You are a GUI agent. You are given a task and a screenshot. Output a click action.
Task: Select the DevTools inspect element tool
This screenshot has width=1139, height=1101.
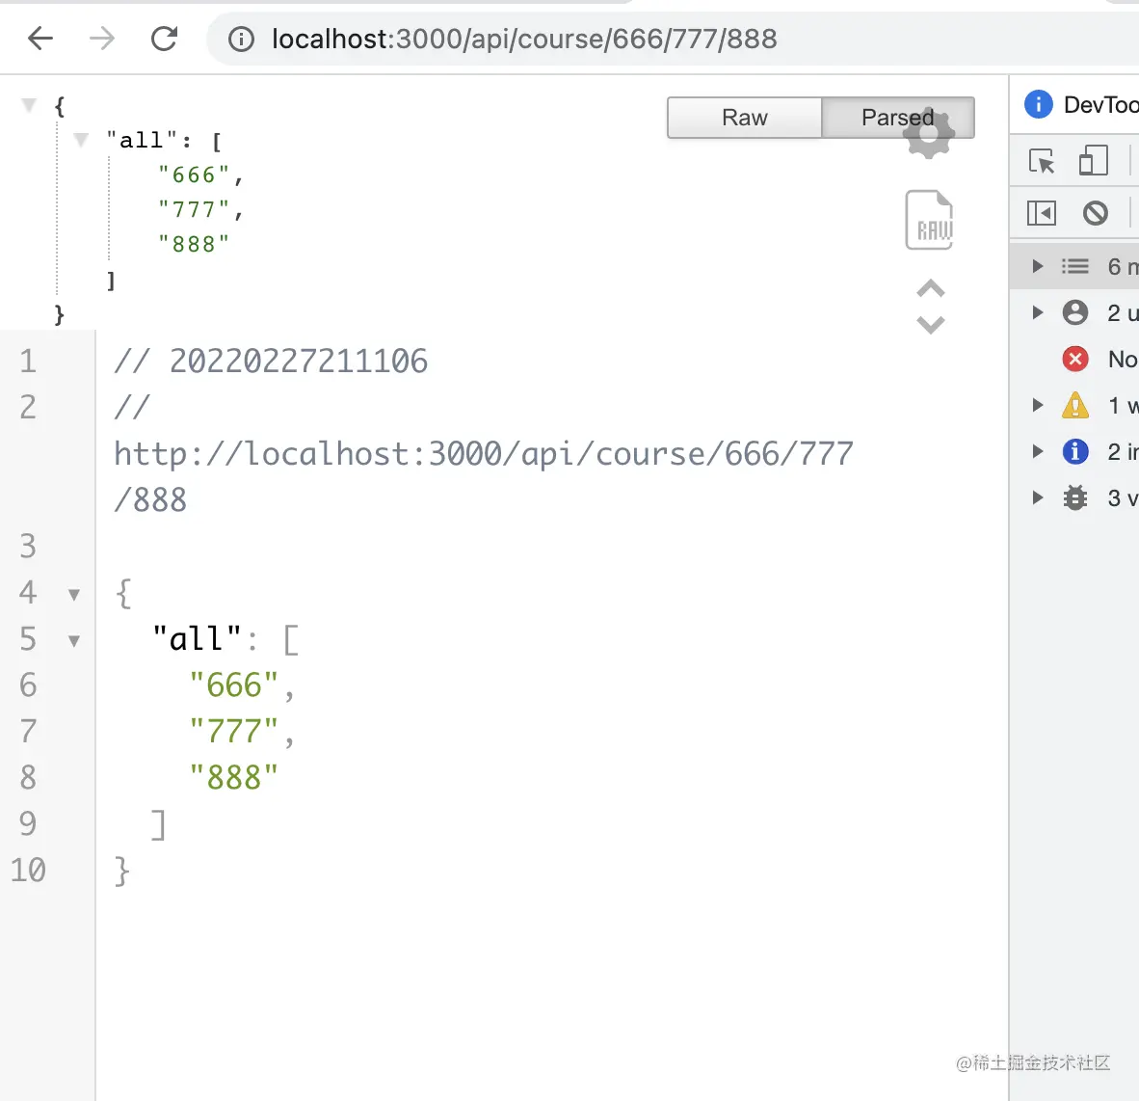coord(1042,161)
